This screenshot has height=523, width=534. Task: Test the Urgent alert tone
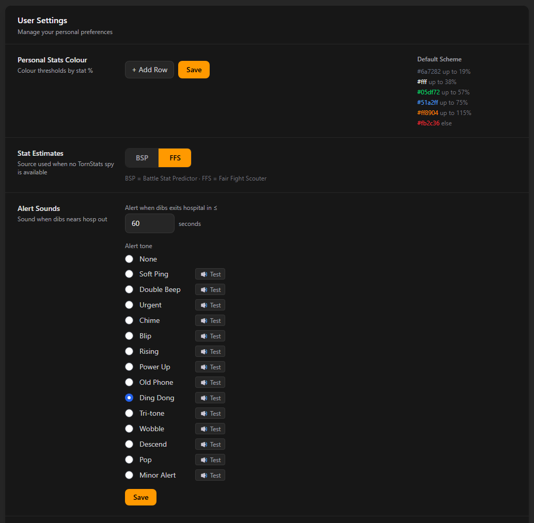click(x=210, y=305)
